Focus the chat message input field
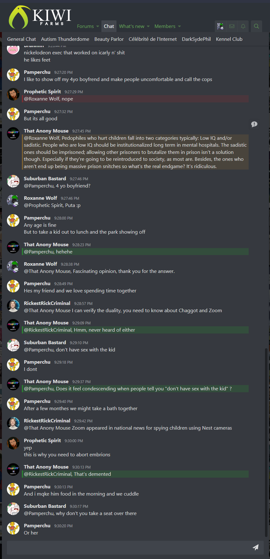 [x=126, y=547]
